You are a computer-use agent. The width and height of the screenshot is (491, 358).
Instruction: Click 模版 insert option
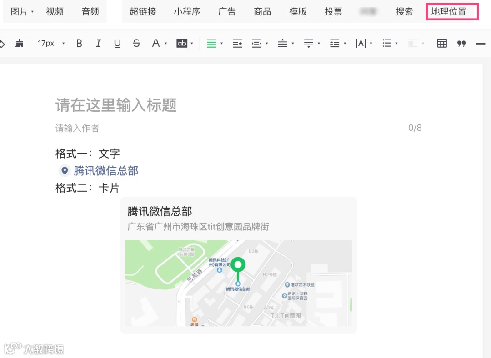[x=298, y=11]
